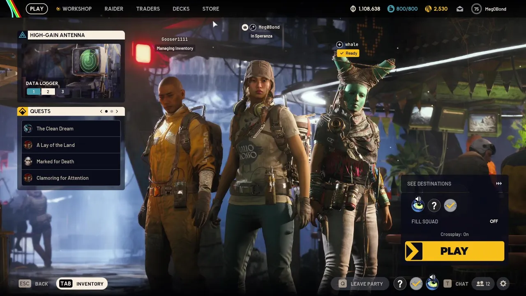Select Data Logger stage 1
The image size is (526, 296).
(x=33, y=92)
